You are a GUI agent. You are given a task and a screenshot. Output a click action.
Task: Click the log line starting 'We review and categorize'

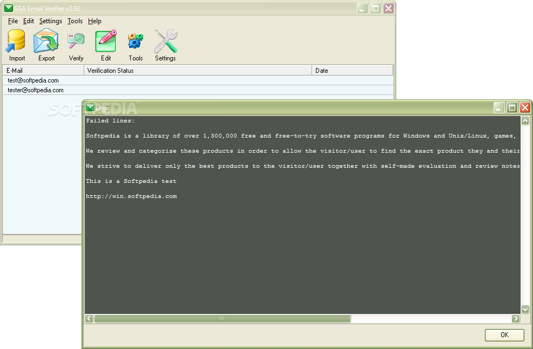[302, 151]
